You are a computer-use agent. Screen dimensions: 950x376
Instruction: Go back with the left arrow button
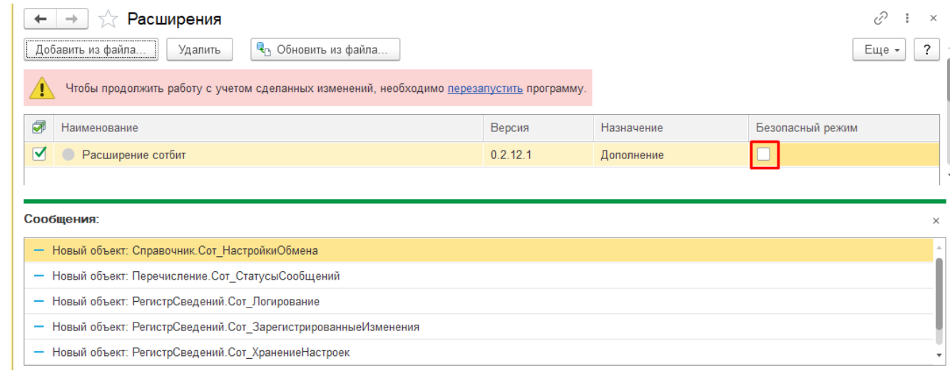(41, 19)
